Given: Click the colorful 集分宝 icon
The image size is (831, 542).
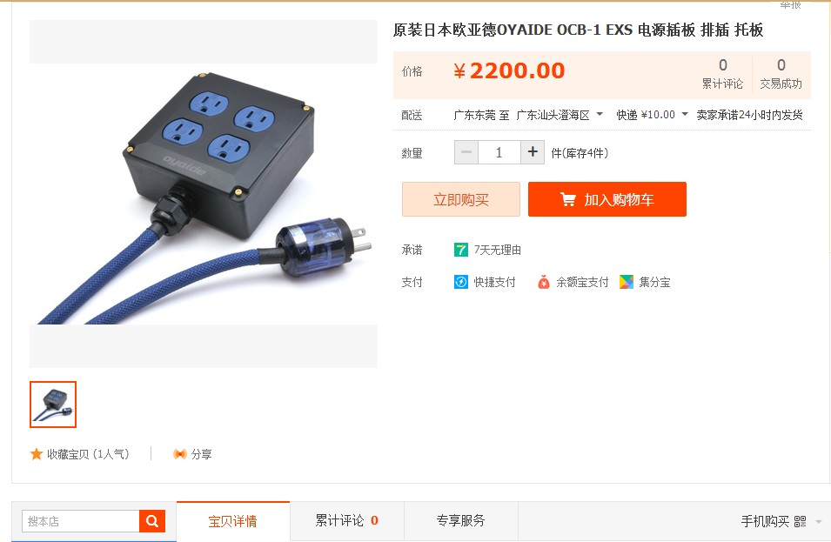Looking at the screenshot, I should 627,282.
